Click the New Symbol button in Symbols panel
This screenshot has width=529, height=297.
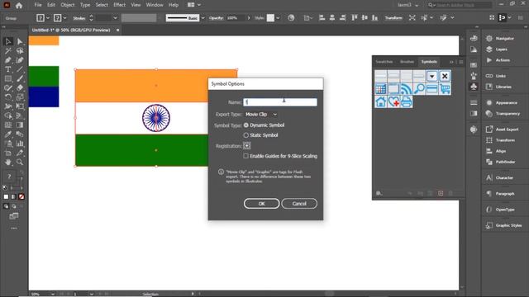pos(441,193)
